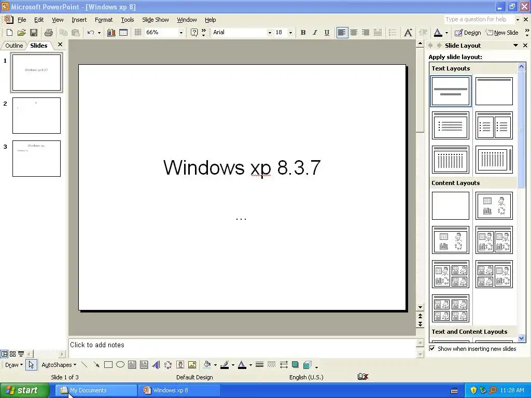Open Microsoft PowerPoint Help question mark icon

point(194,33)
